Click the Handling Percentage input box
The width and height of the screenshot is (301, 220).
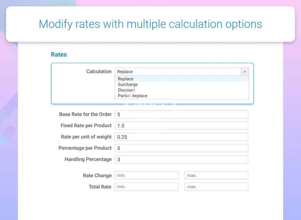[x=181, y=159]
